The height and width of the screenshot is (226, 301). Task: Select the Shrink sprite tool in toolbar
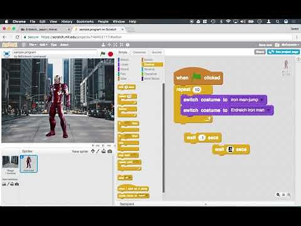(122, 45)
